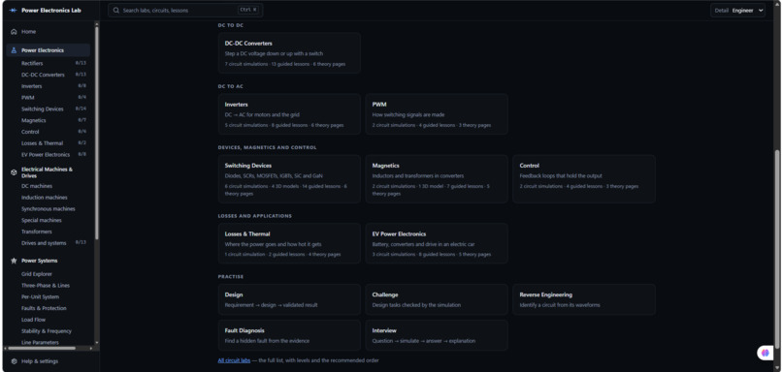782x372 pixels.
Task: Click the Power Electronics Lab logo icon
Action: point(14,10)
